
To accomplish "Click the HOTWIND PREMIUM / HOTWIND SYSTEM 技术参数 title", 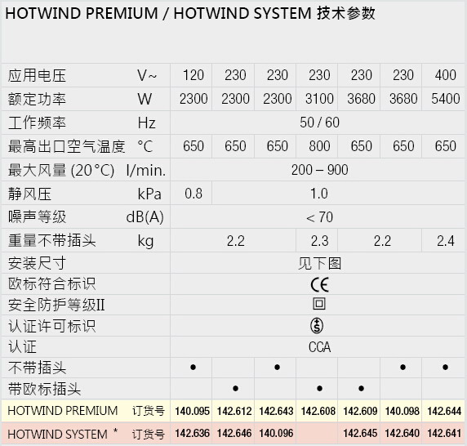I will (x=190, y=13).
